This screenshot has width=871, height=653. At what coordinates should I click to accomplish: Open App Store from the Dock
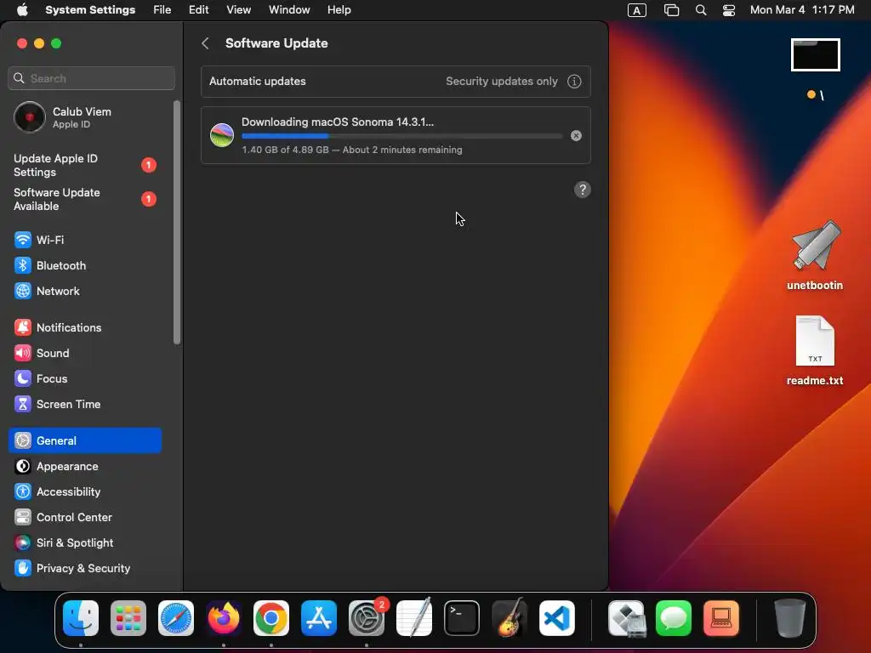(x=319, y=618)
